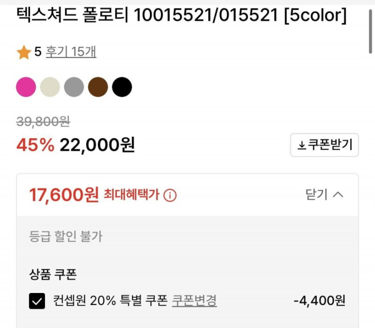375x328 pixels.
Task: Choose the cream color swatch
Action: 50,87
